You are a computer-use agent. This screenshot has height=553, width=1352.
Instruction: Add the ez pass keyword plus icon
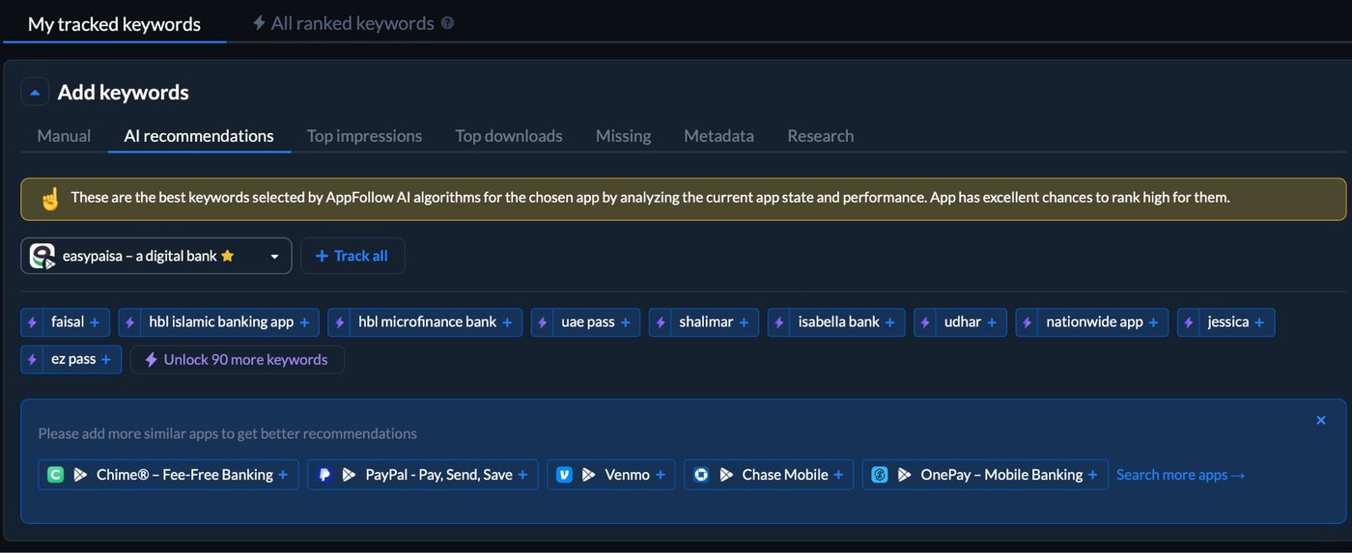coord(106,360)
